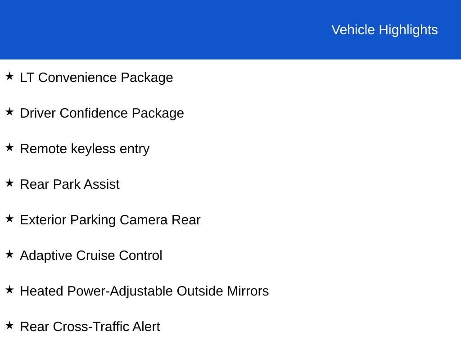Select the LT Convenience Package text
This screenshot has width=461, height=346.
[x=96, y=77]
